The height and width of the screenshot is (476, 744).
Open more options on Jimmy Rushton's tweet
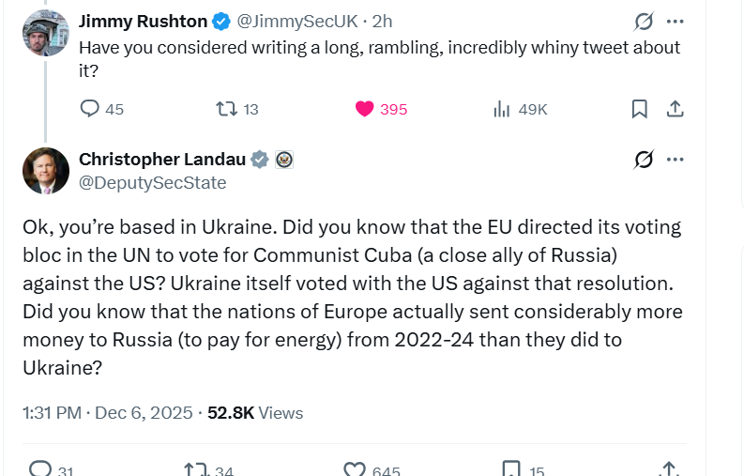point(675,21)
